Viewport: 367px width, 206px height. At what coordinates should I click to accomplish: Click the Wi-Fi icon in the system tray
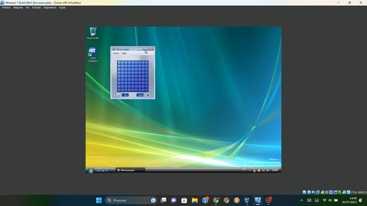325,200
